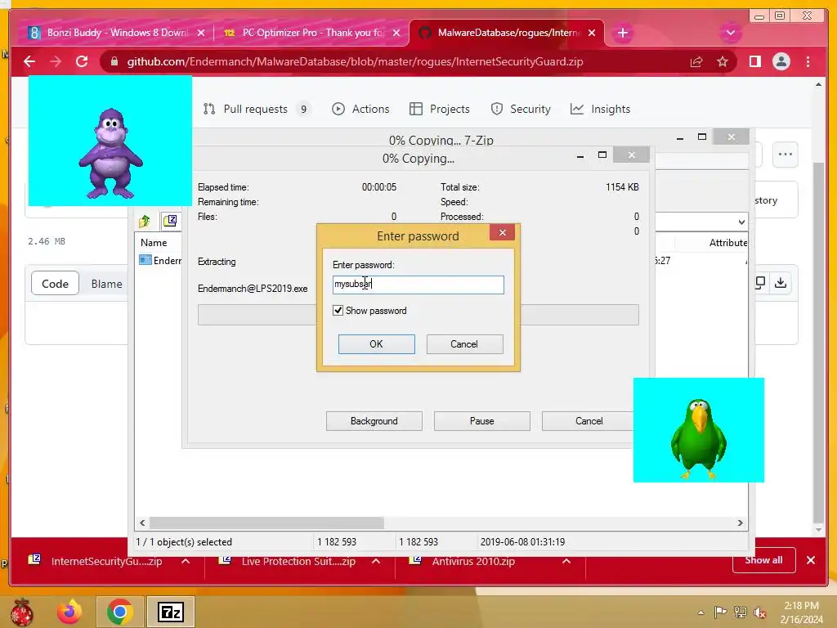
Task: Open Chrome from the taskbar
Action: (x=119, y=612)
